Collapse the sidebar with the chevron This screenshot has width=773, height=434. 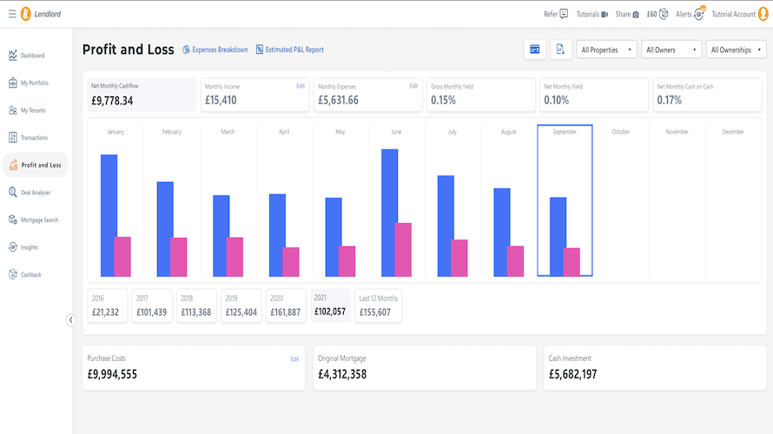[x=71, y=319]
